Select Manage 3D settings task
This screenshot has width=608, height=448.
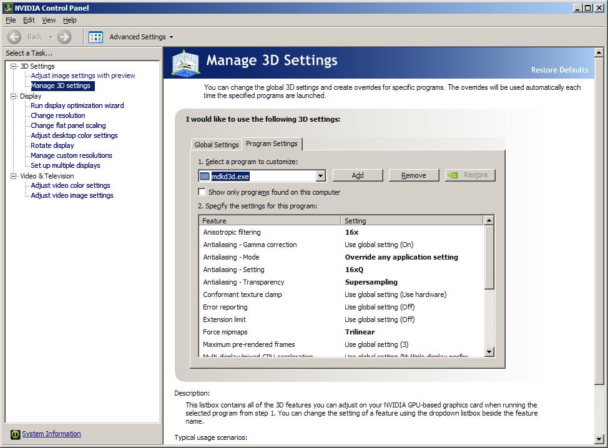[x=62, y=85]
